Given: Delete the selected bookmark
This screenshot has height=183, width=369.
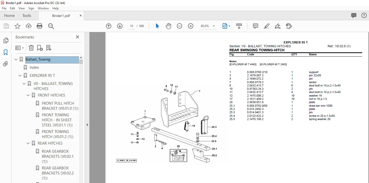Looking at the screenshot, I should (x=31, y=48).
